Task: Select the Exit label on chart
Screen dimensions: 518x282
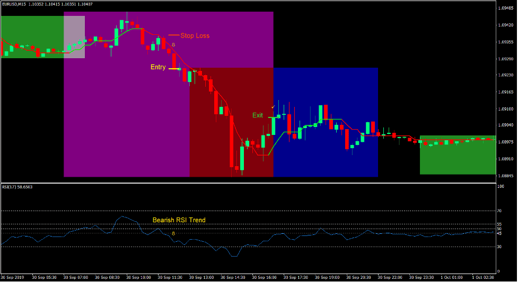Action: [x=258, y=115]
